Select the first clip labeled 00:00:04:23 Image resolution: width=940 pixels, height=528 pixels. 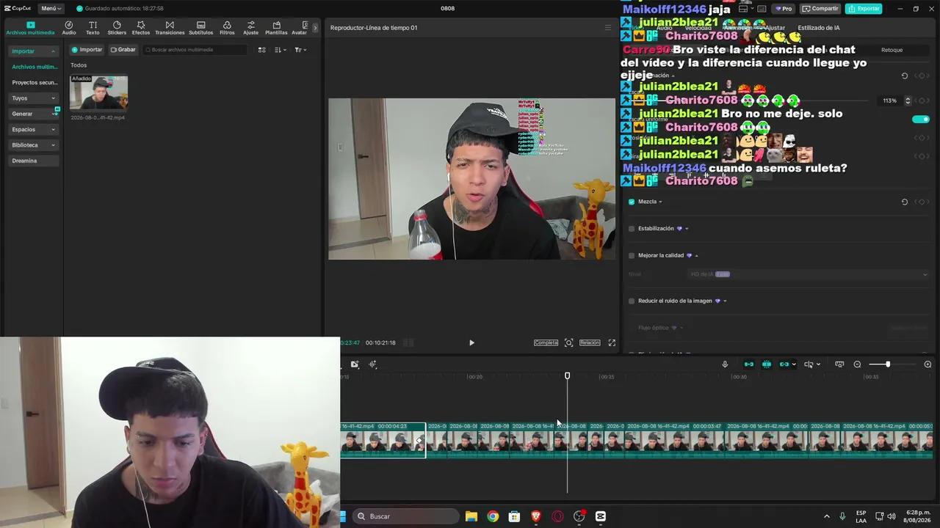383,441
